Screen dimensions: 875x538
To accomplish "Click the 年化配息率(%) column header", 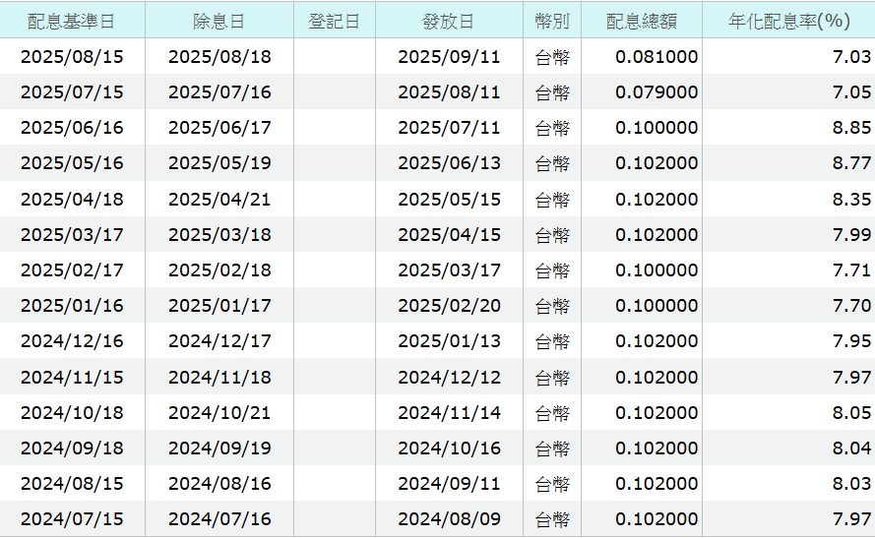I will point(788,21).
